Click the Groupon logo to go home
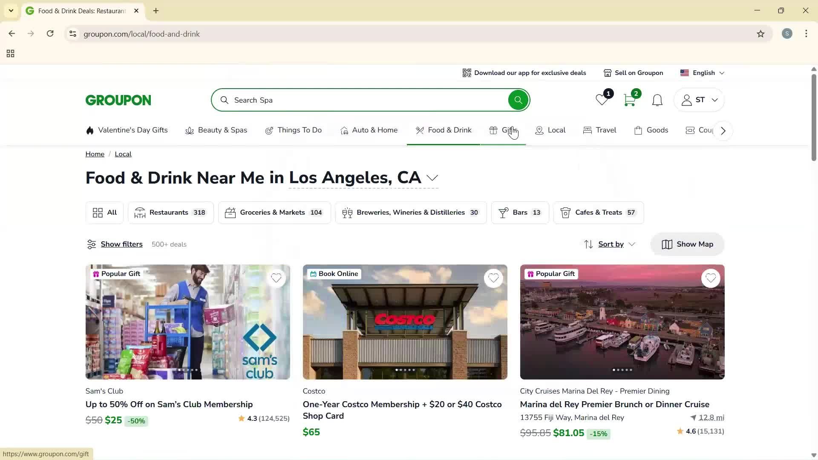This screenshot has height=460, width=818. (x=118, y=100)
